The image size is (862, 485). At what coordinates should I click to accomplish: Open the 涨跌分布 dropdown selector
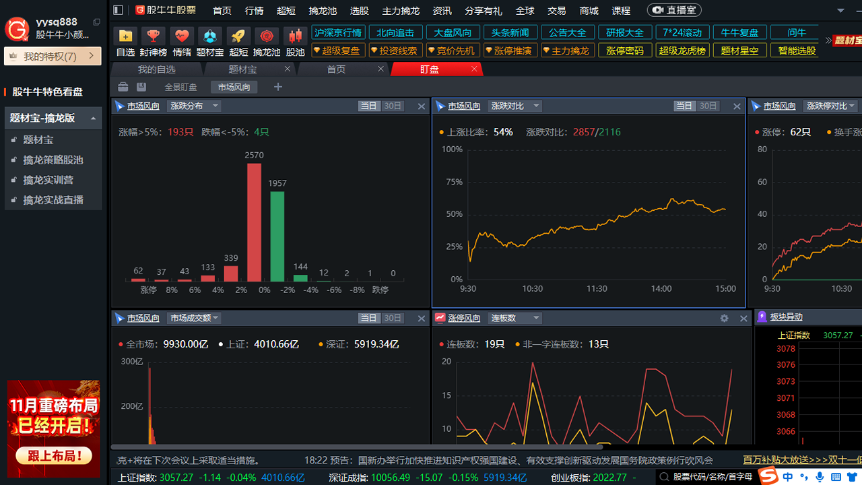tap(193, 106)
